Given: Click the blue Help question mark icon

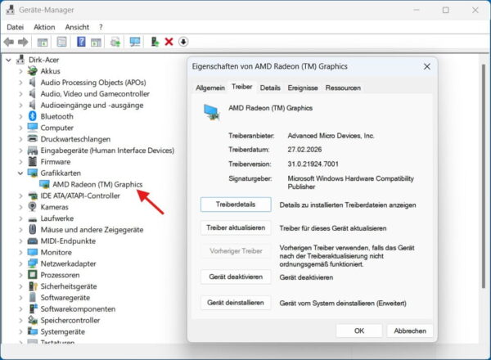Looking at the screenshot, I should [81, 42].
